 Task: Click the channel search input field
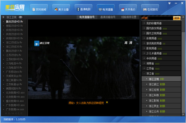160,18
